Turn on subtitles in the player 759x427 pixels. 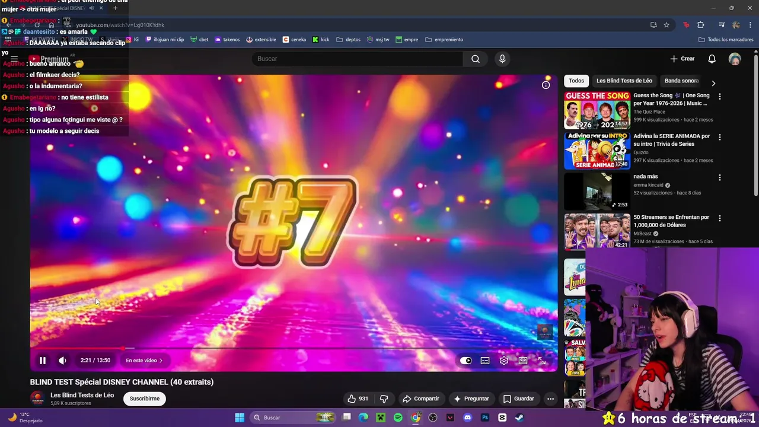coord(485,361)
